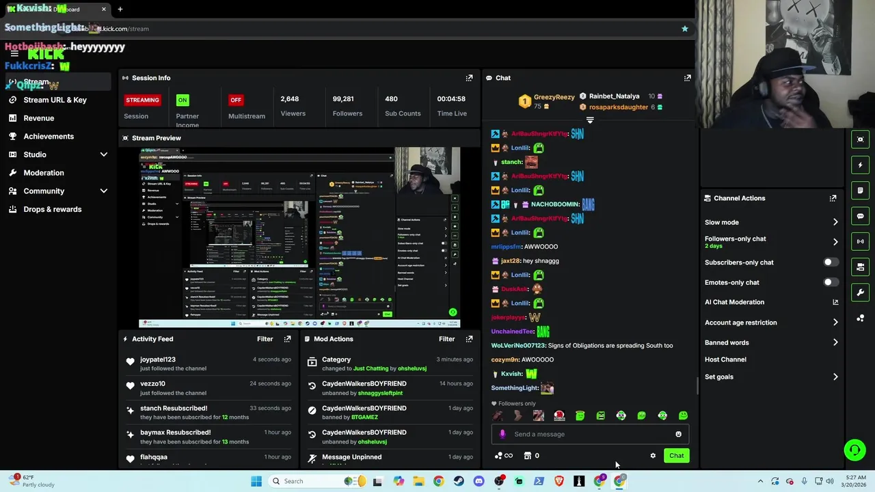Open the Moderation page in sidebar
Screen dimensions: 875x492
pyautogui.click(x=44, y=173)
